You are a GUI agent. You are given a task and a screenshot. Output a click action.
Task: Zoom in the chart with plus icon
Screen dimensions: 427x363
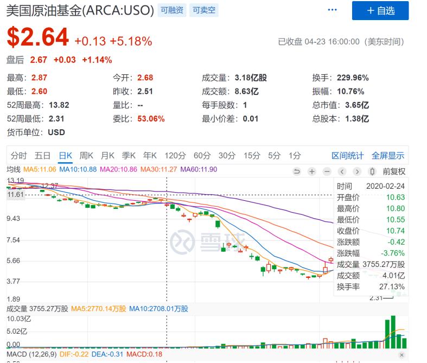click(312, 171)
